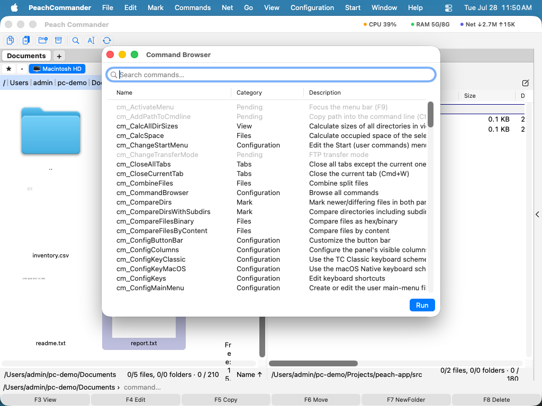Click the Move files toolbar icon
542x406 pixels.
(x=26, y=40)
